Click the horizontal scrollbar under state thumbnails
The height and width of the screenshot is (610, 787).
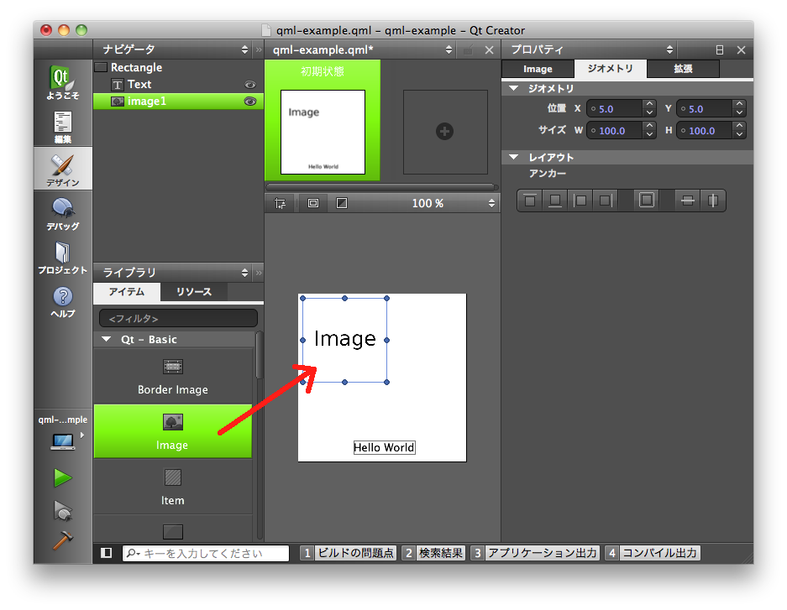click(x=380, y=186)
